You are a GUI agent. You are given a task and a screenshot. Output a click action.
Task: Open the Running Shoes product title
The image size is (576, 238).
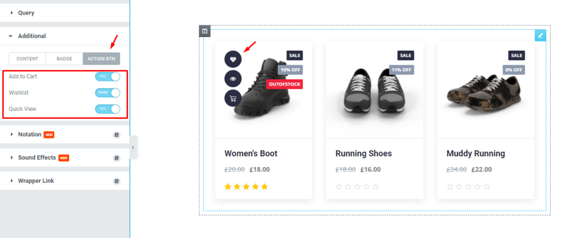[364, 154]
